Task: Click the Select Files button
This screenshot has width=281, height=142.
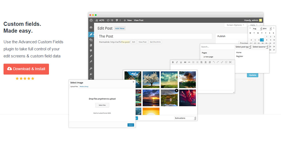Action: [x=102, y=105]
